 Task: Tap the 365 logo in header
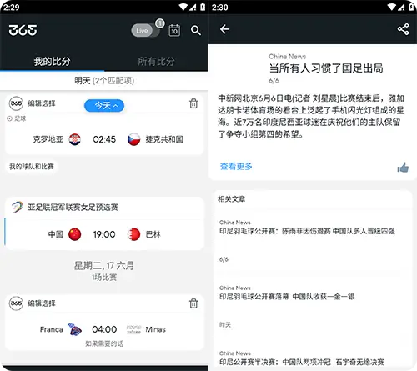tap(23, 30)
